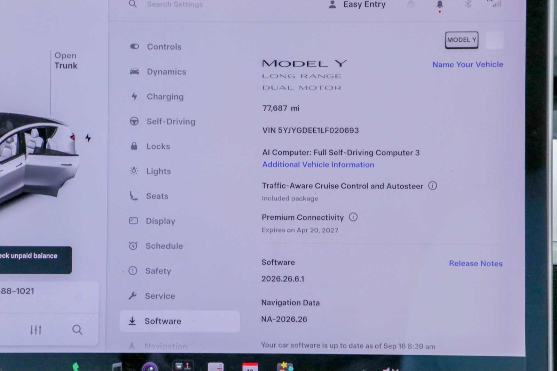Tap the garage door opener icon
The width and height of the screenshot is (557, 371).
(x=411, y=4)
